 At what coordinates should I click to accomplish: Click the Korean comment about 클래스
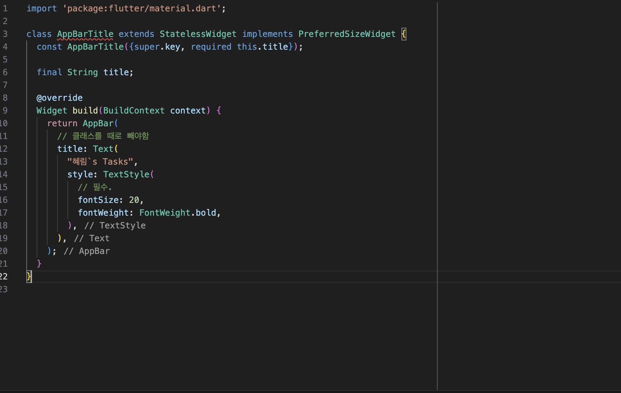[103, 136]
